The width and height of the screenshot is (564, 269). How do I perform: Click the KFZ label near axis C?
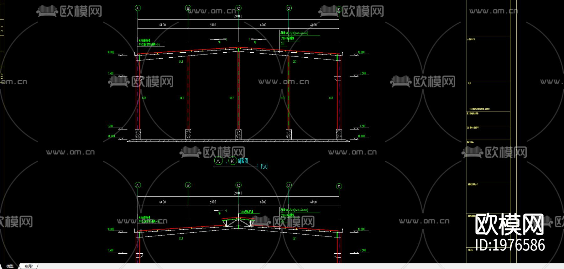click(232, 98)
